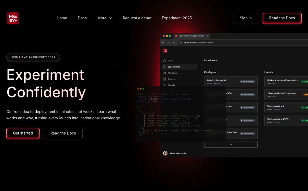The width and height of the screenshot is (308, 191).
Task: Click the plus icon to add experiment
Action: [231, 144]
